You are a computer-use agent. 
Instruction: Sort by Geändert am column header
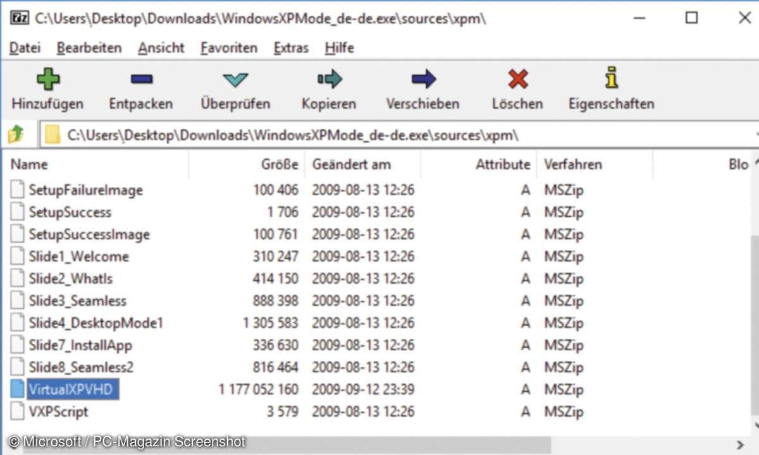[363, 164]
